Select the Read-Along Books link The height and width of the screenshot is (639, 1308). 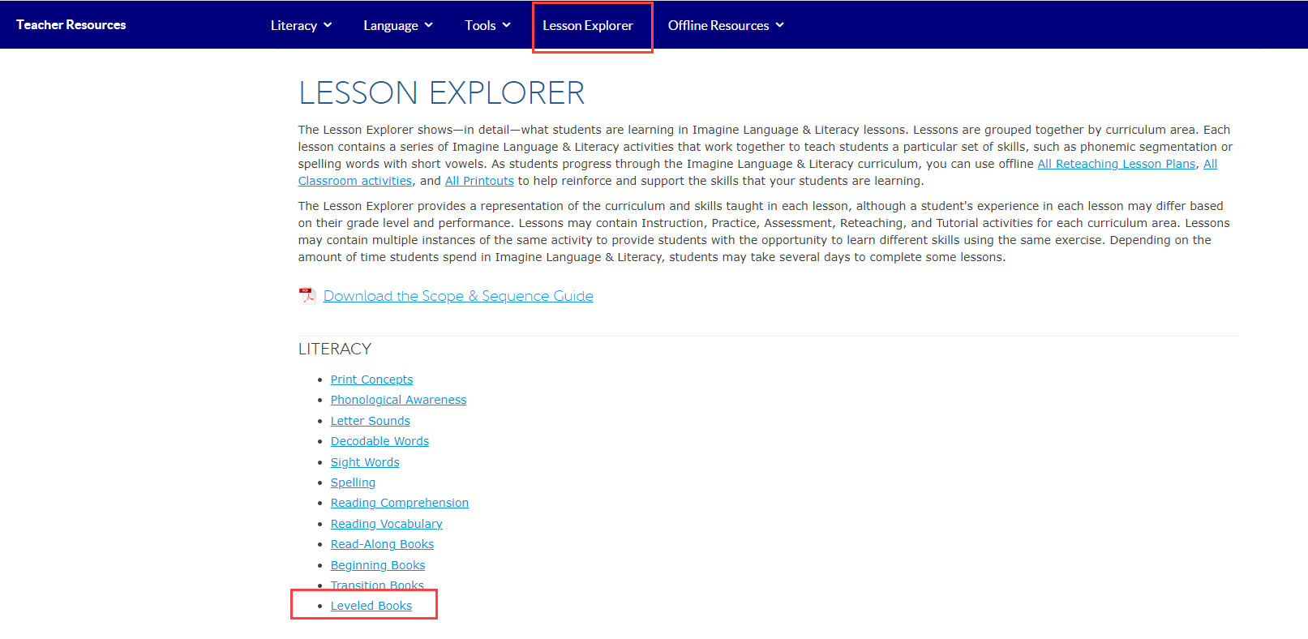click(382, 544)
